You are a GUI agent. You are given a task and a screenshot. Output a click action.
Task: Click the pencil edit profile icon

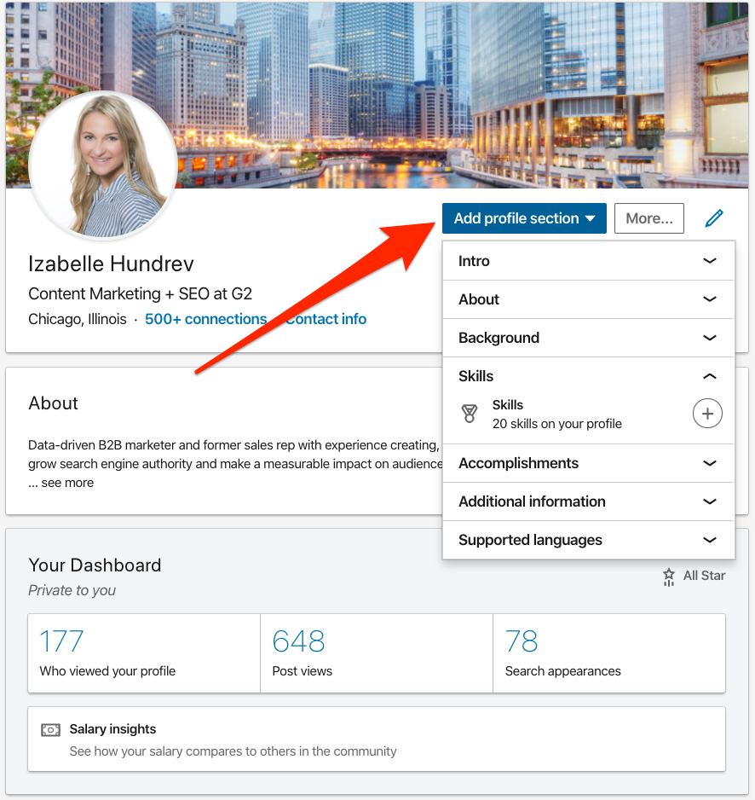tap(715, 218)
